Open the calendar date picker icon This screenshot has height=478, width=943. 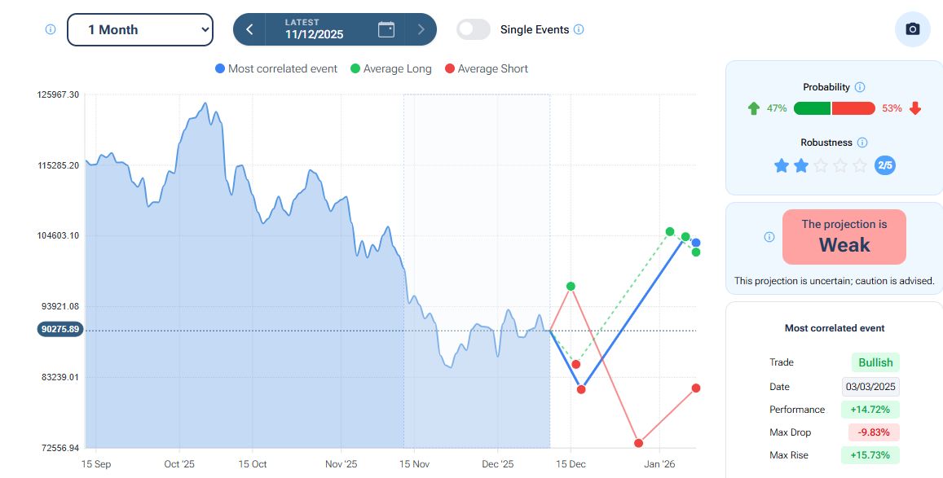point(386,29)
